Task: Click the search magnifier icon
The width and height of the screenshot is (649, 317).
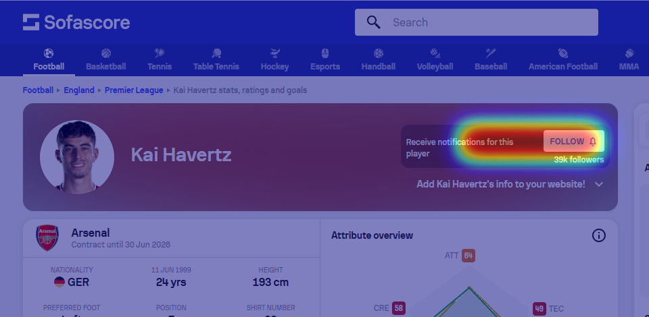Action: tap(373, 22)
